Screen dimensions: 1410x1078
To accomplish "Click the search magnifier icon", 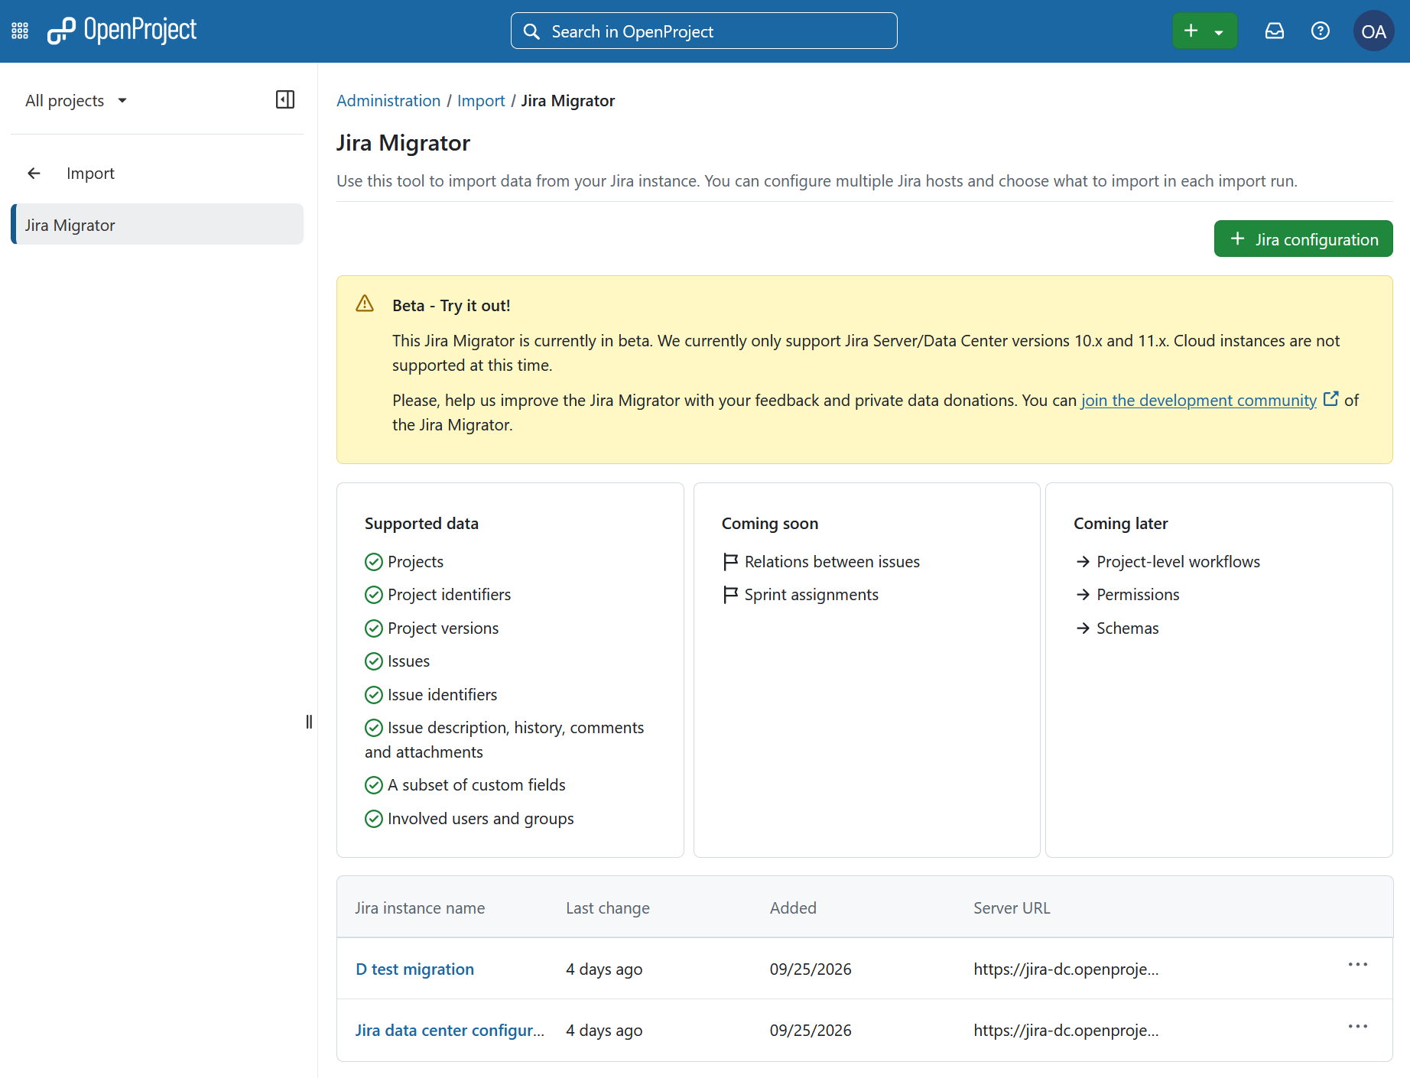I will (x=531, y=31).
